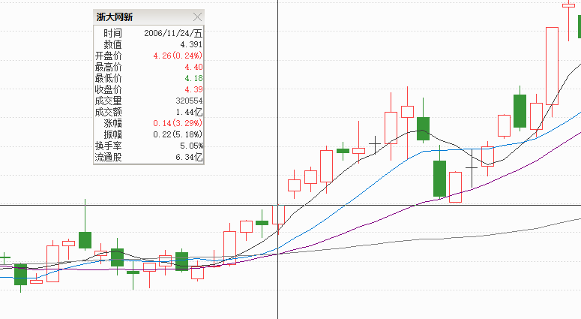Click the 数值 value 4.391
Viewport: 581px width, 319px height.
pyautogui.click(x=190, y=44)
